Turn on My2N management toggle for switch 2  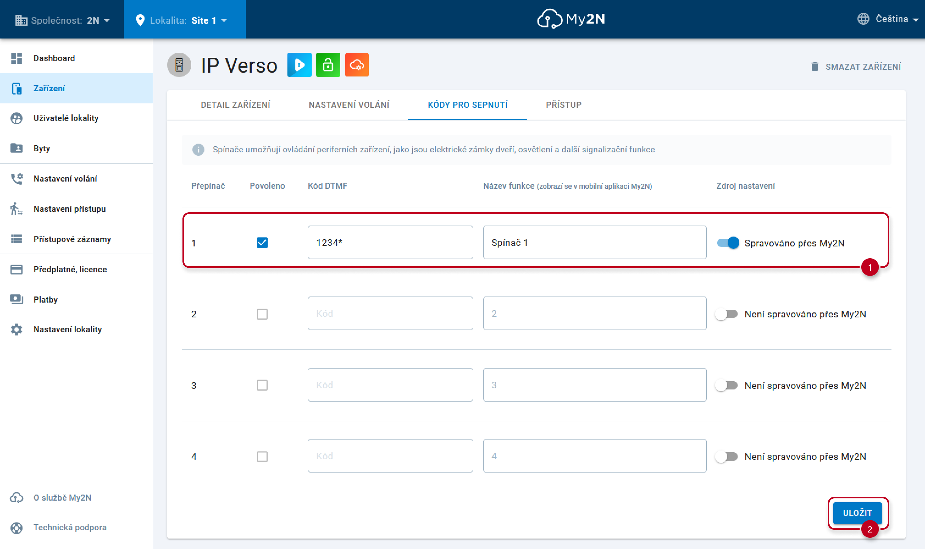[727, 314]
